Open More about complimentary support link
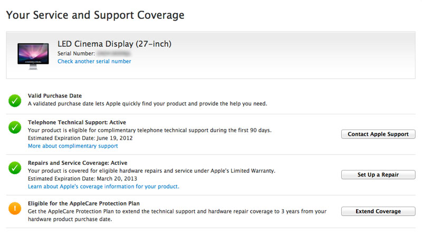 tap(73, 146)
